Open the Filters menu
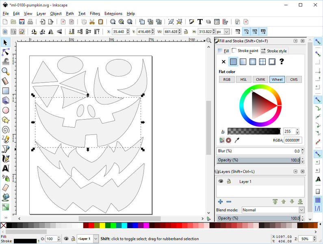This screenshot has height=244, width=323. coord(95,13)
